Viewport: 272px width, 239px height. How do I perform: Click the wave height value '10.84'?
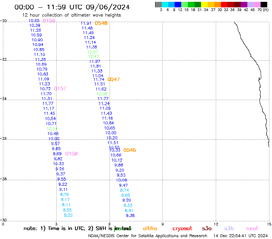[108, 123]
